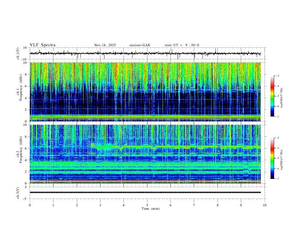Viewport: 298px width, 230px height.
Task: Click the "-7" label on lower colorbar
Action: (278, 179)
